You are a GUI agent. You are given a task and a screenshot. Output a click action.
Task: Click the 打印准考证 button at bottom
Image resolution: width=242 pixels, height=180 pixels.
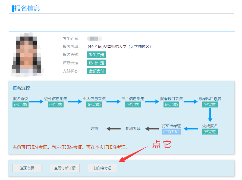tap(102, 168)
